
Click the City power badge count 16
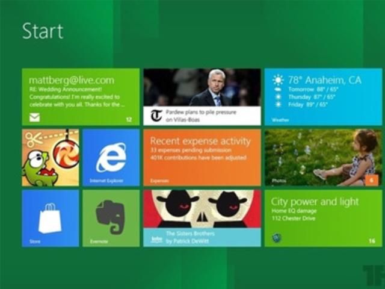point(372,241)
